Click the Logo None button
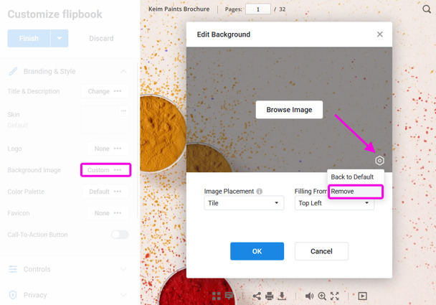The height and width of the screenshot is (305, 436). click(108, 149)
